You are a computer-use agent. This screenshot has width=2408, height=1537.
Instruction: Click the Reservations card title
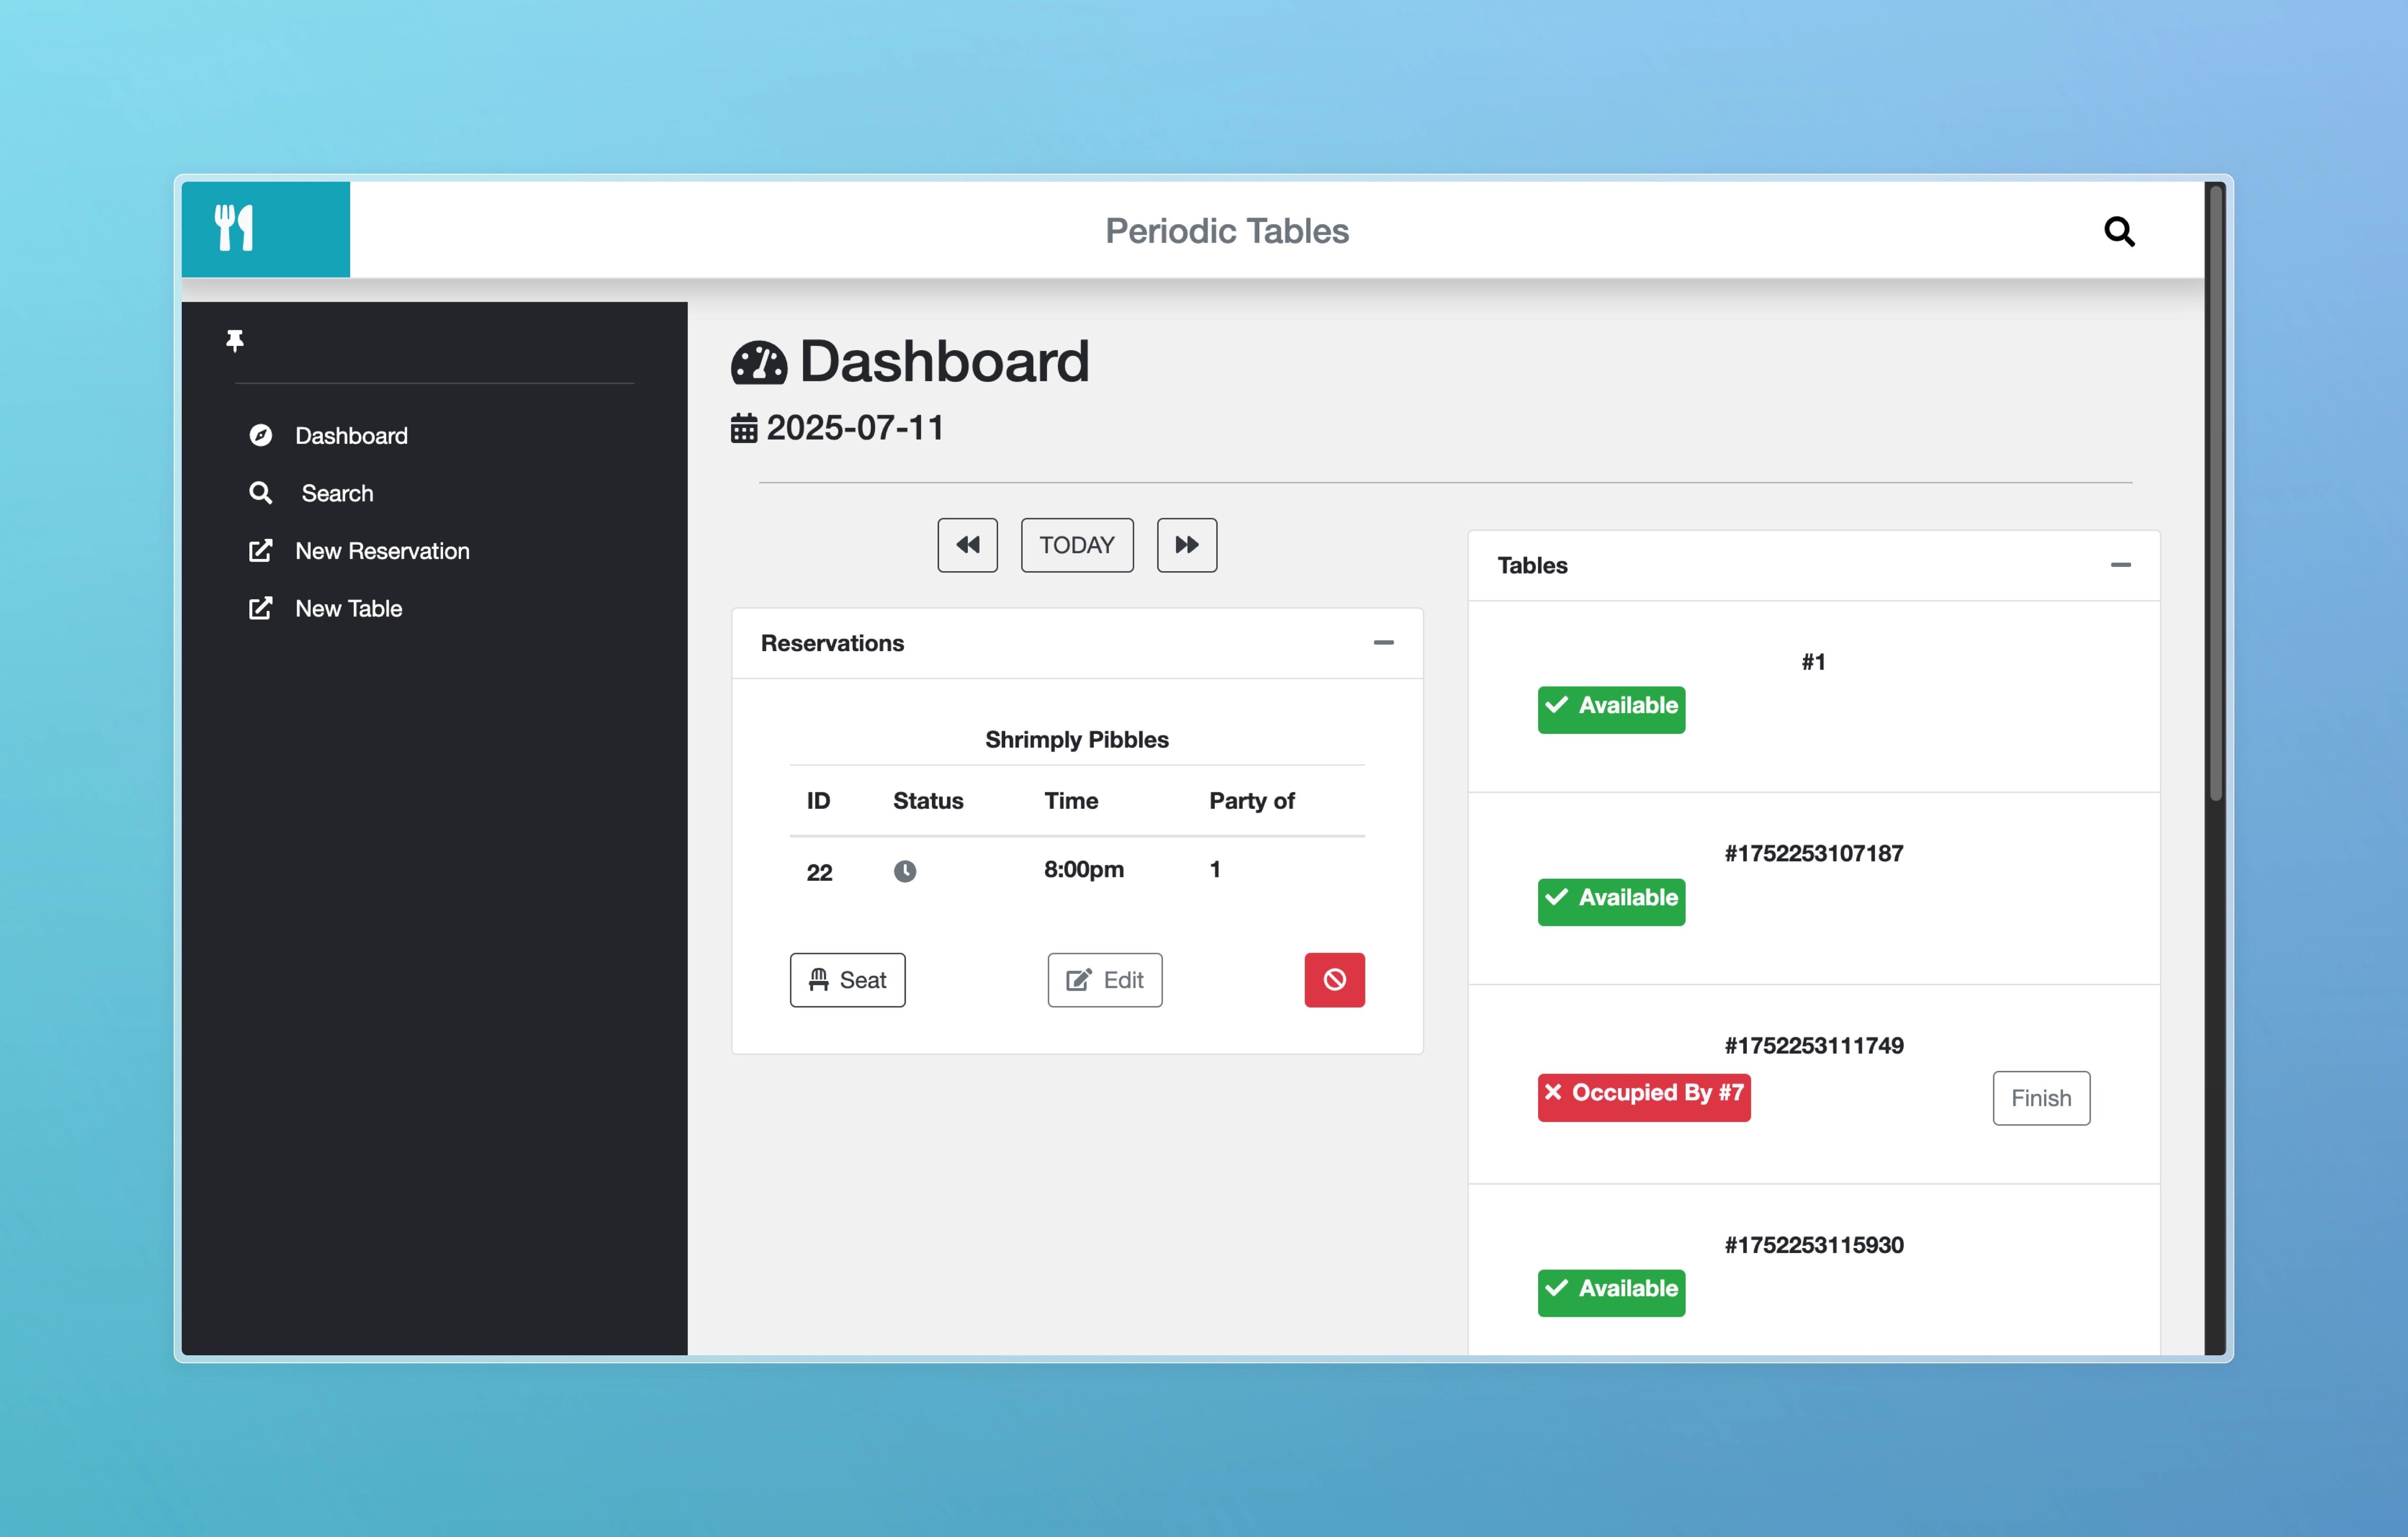(832, 643)
